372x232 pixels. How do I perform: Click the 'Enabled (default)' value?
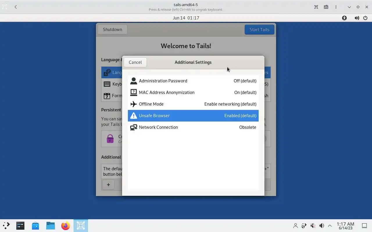pos(240,116)
